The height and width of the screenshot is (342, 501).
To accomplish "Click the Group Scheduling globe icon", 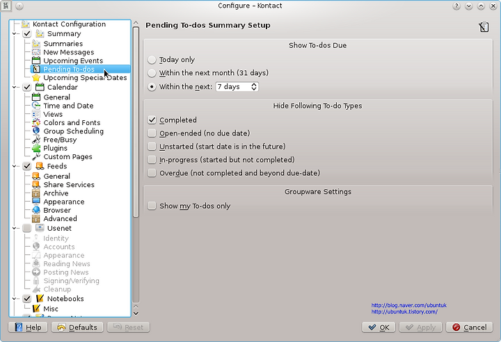I will (x=36, y=131).
